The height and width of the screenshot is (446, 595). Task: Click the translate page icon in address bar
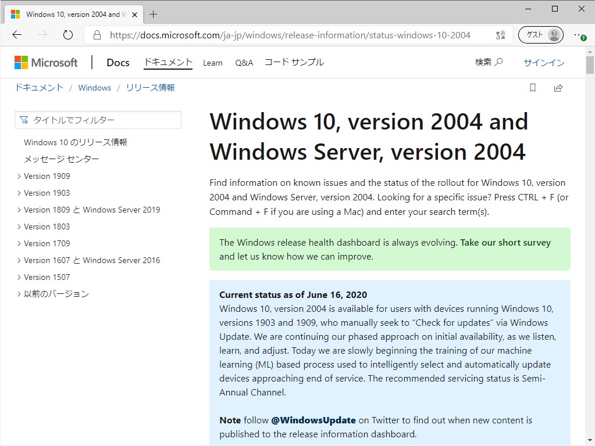501,35
